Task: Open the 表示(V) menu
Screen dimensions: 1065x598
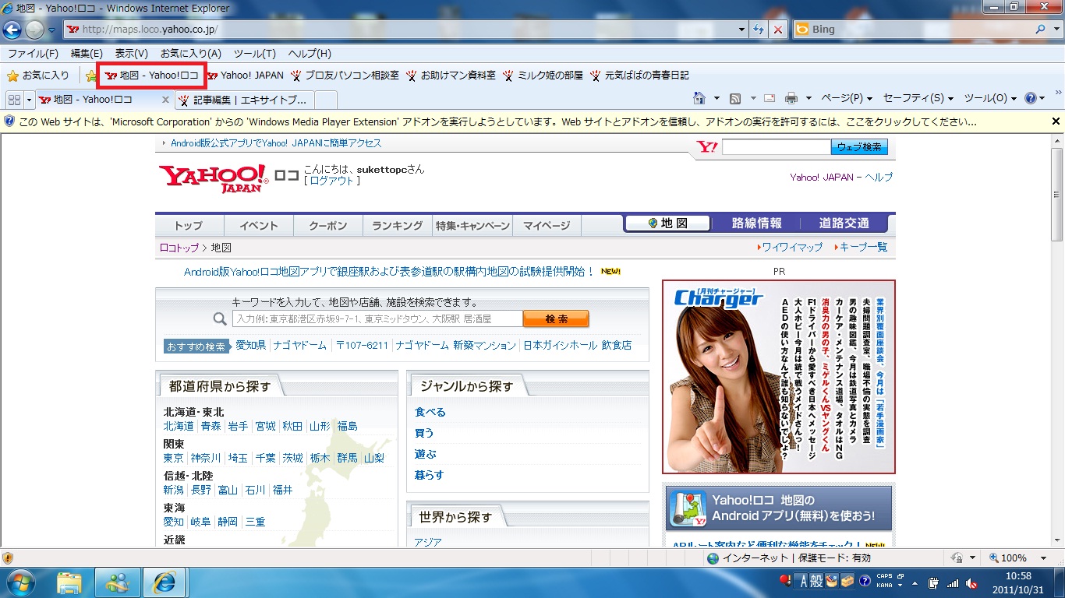Action: point(131,54)
